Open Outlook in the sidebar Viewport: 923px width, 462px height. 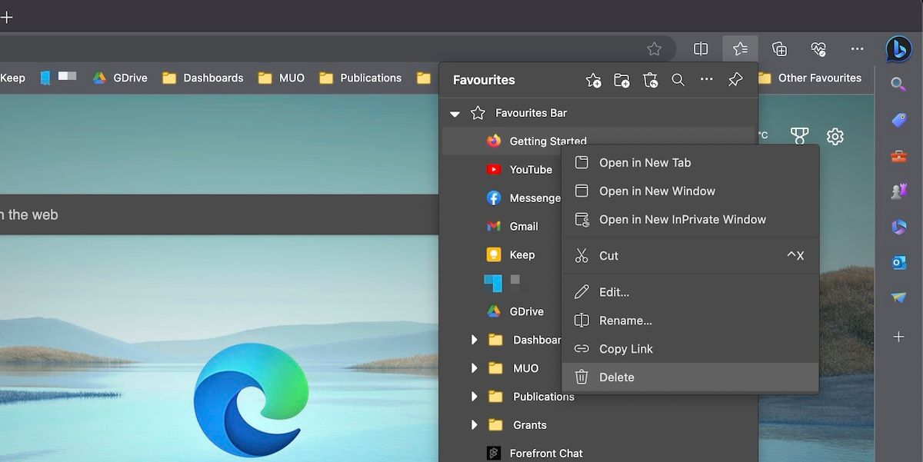898,262
